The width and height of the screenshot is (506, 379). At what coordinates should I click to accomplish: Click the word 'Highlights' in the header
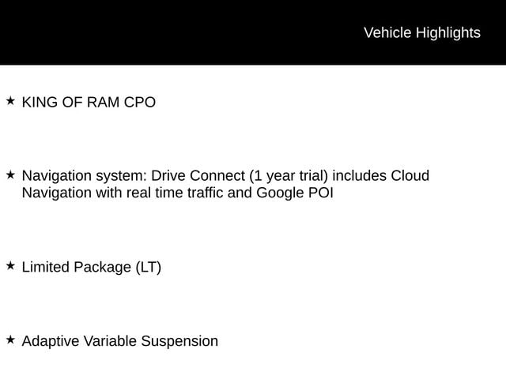coord(448,33)
